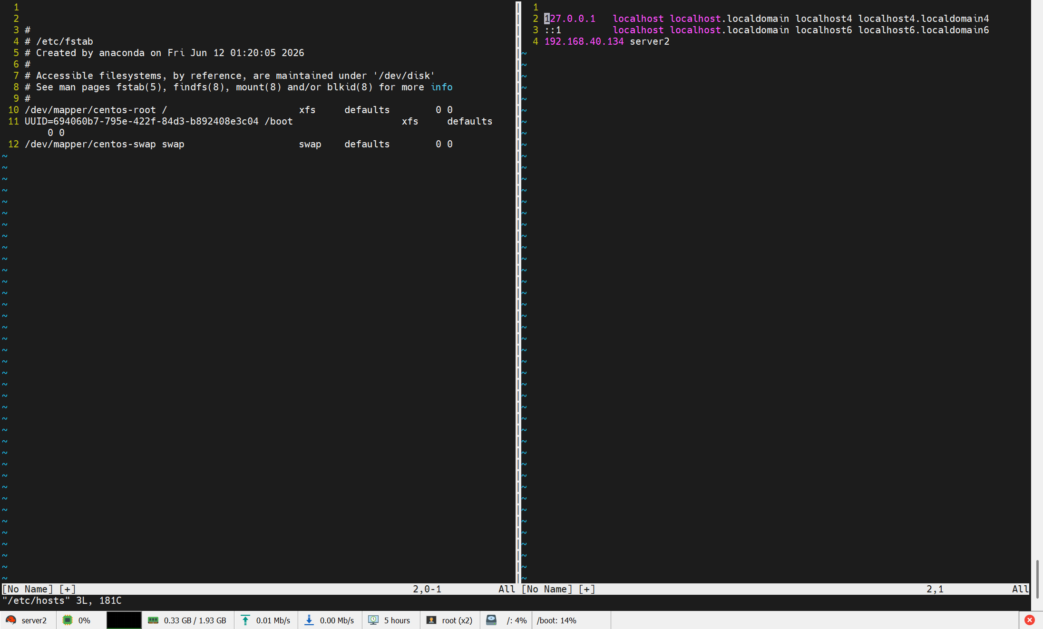Click the '/: 4%' disk usage text
Viewport: 1043px width, 629px height.
pyautogui.click(x=517, y=620)
